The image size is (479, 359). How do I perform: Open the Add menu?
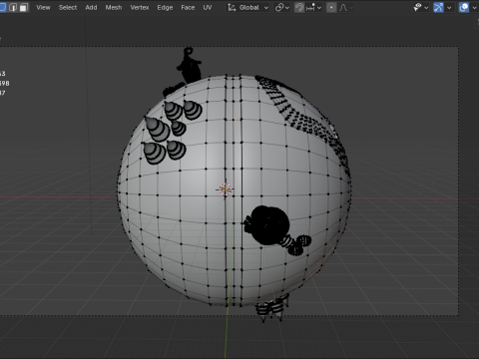pyautogui.click(x=91, y=7)
